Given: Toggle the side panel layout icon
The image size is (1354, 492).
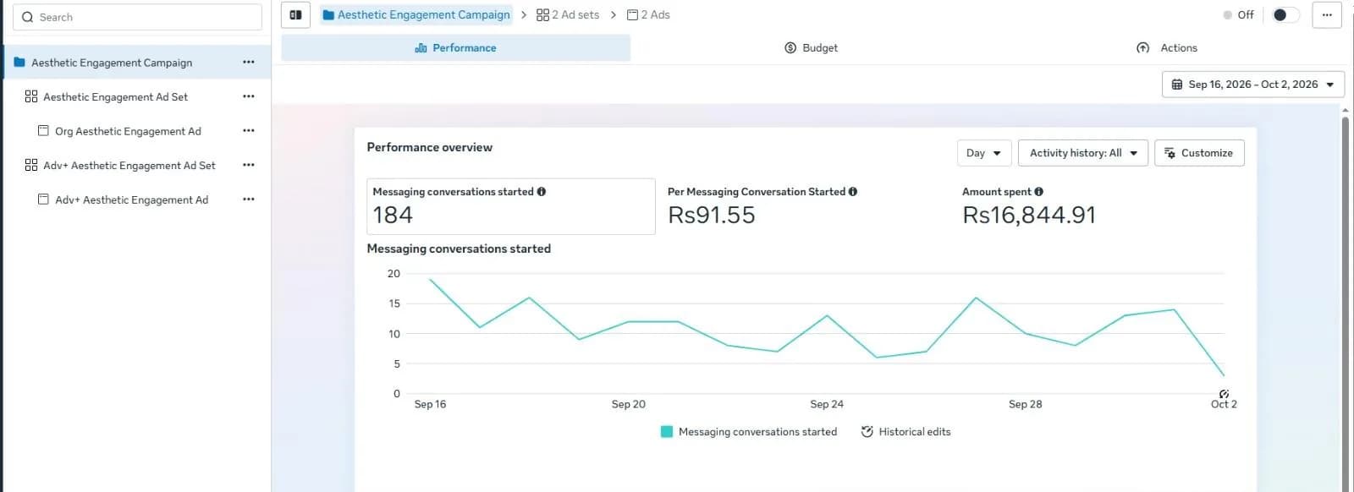Looking at the screenshot, I should [x=295, y=15].
